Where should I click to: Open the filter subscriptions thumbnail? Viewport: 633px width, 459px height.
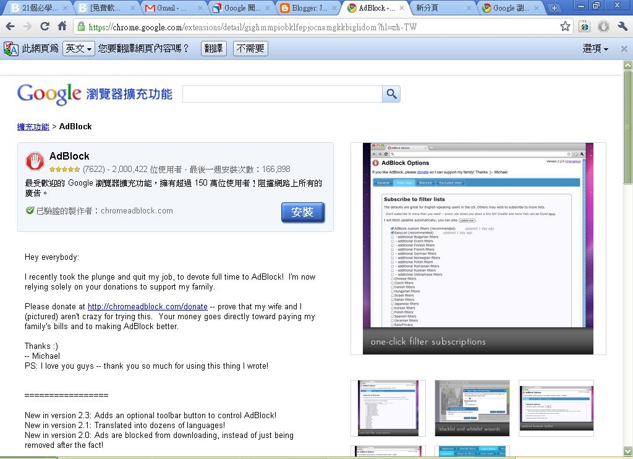point(388,408)
